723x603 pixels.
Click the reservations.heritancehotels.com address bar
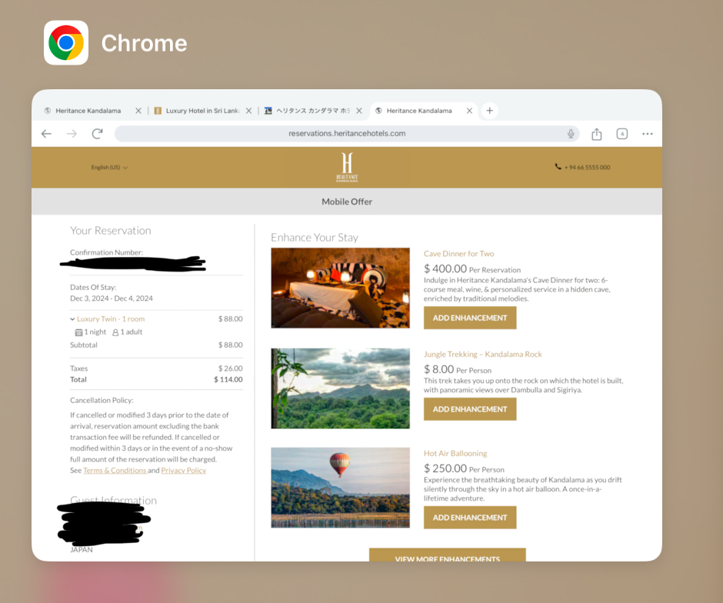[x=347, y=134]
